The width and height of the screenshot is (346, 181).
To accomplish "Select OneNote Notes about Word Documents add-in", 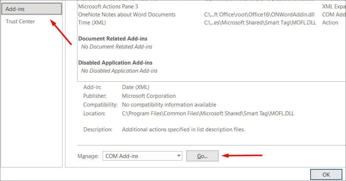I will click(127, 15).
